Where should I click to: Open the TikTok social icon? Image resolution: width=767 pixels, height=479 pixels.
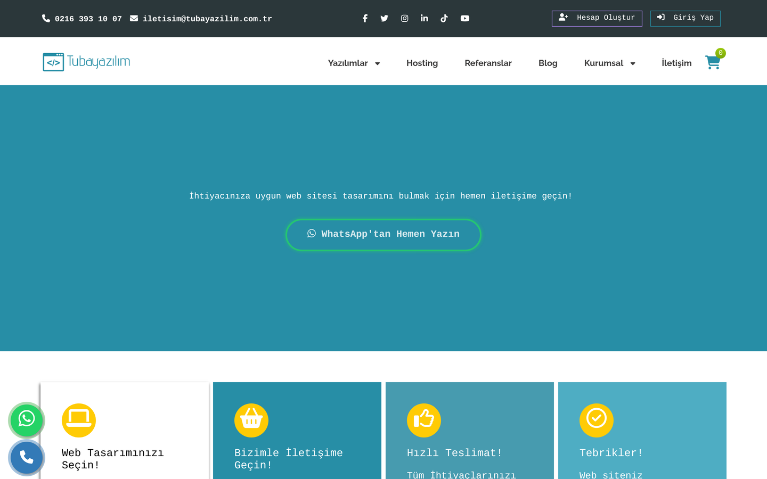[444, 18]
